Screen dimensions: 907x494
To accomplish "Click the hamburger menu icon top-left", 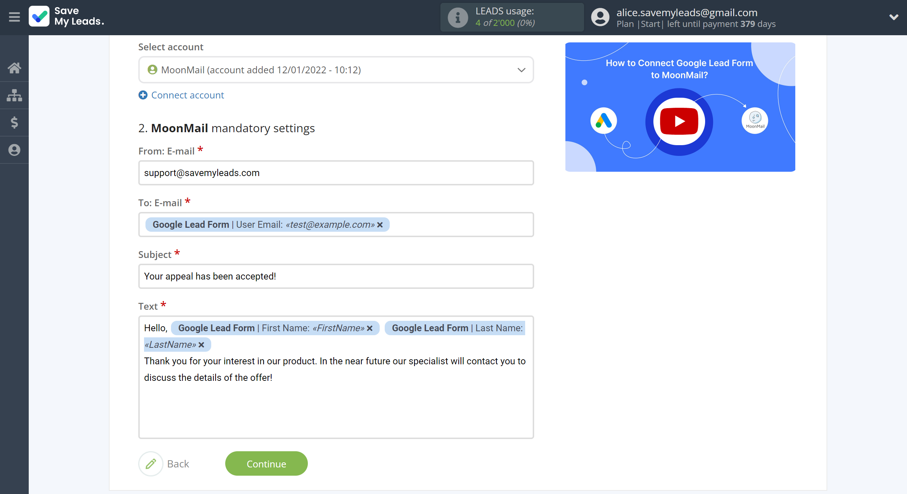I will click(14, 17).
